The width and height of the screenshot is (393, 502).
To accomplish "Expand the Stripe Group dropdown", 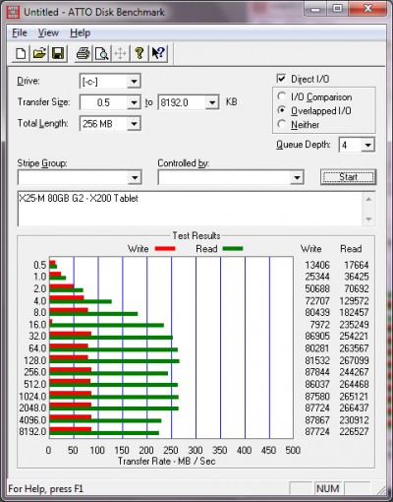I will pos(135,178).
